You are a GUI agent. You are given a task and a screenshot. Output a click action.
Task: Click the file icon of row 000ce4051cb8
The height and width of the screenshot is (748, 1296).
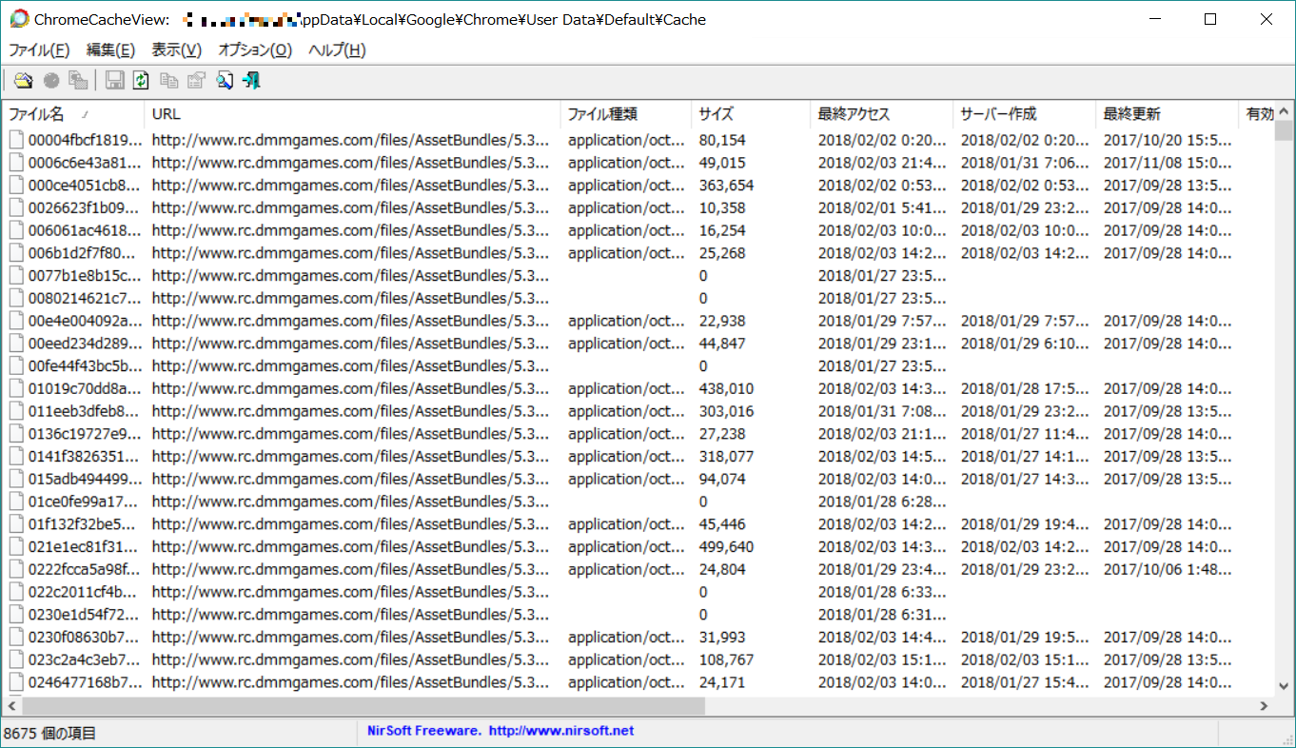coord(16,186)
